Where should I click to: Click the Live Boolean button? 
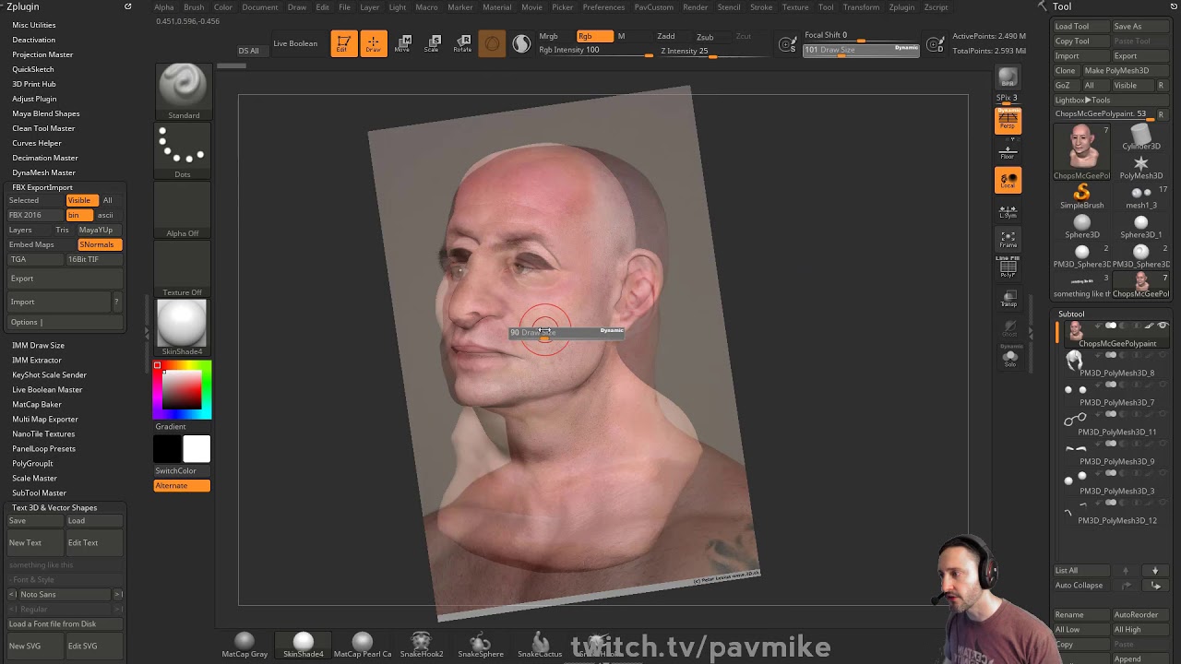(x=295, y=43)
